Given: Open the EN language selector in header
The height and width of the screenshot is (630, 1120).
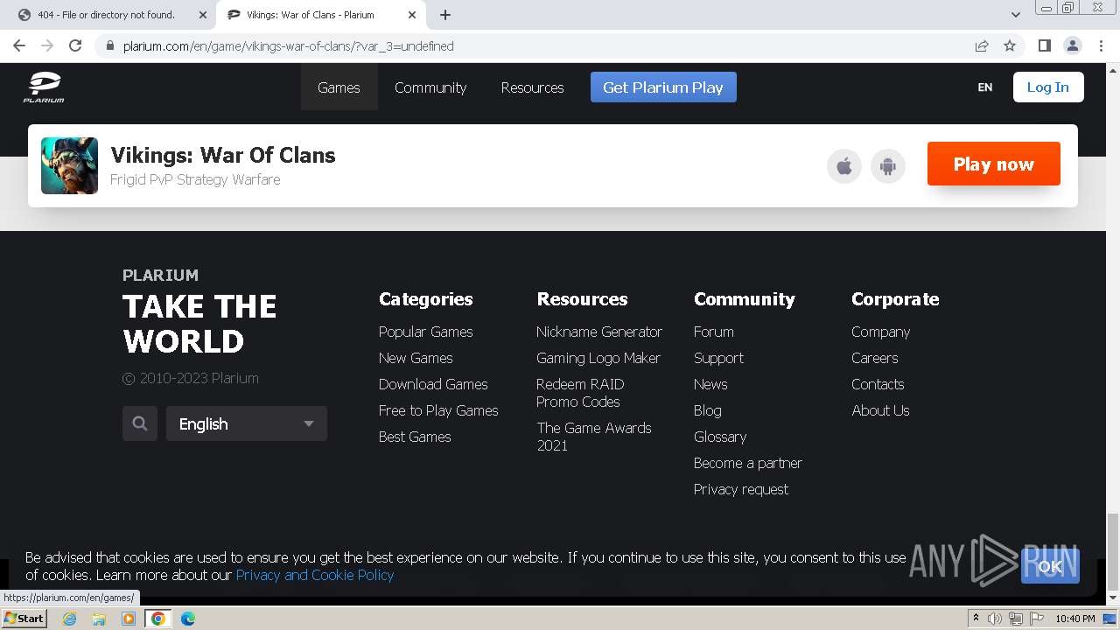Looking at the screenshot, I should (x=985, y=87).
